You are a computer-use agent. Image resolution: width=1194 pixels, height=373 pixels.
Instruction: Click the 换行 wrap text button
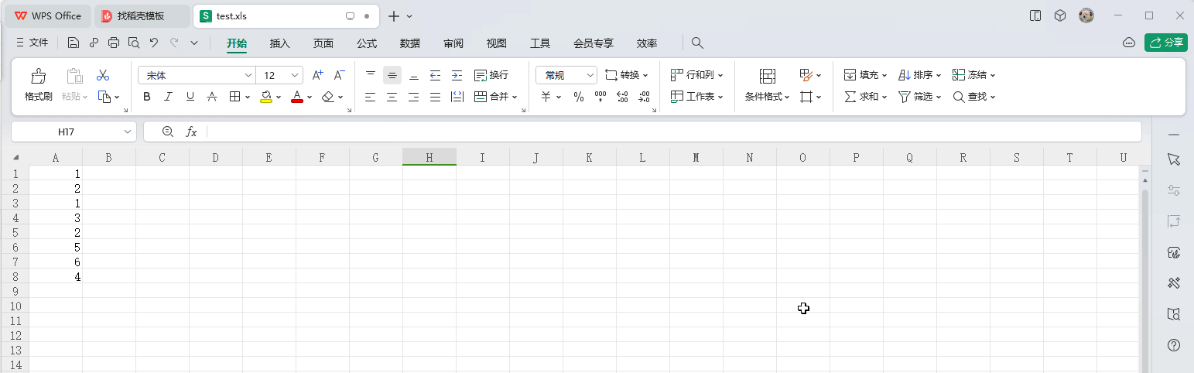[491, 75]
